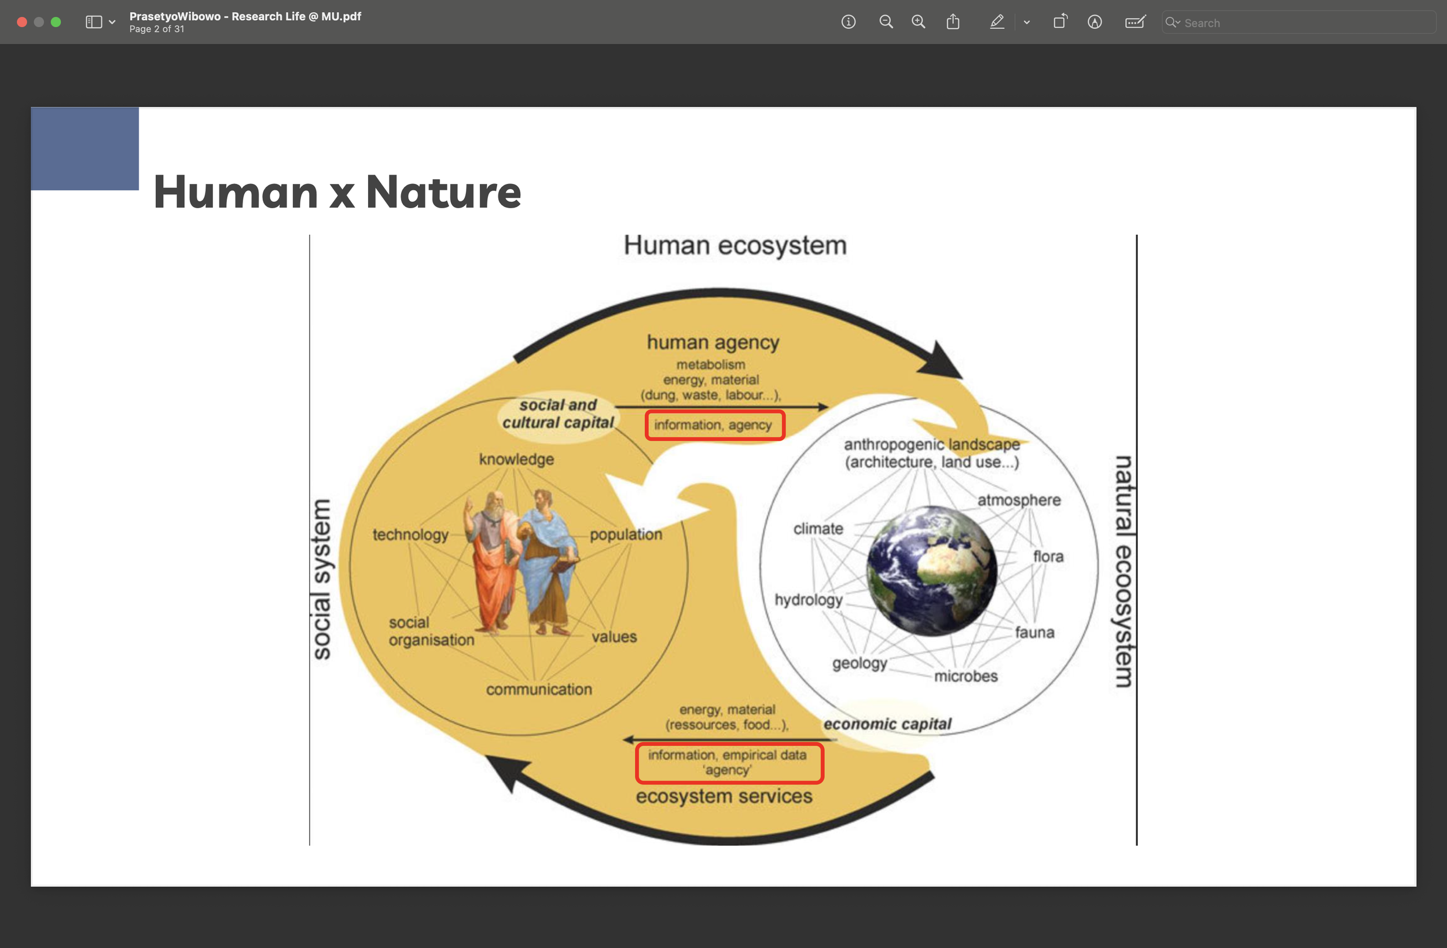The width and height of the screenshot is (1447, 948).
Task: Click the blue square on slide
Action: pos(85,148)
